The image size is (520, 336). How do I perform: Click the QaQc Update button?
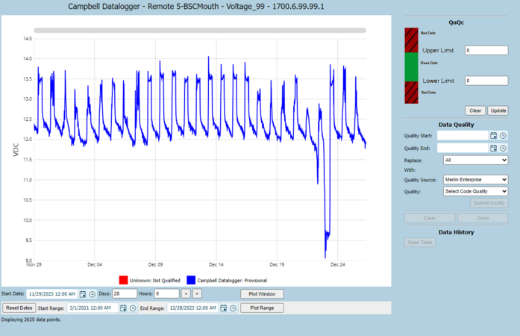tap(498, 111)
